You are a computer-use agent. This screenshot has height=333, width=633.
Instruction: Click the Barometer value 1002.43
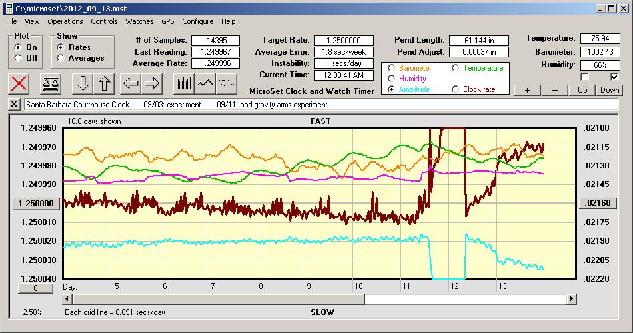coord(600,52)
